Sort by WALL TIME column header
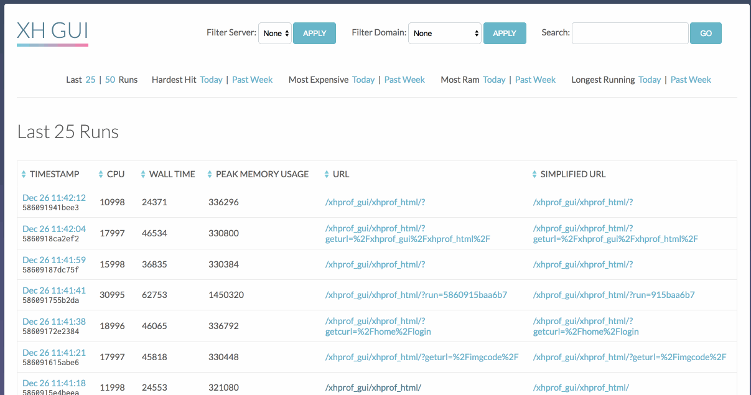Viewport: 751px width, 395px height. (x=172, y=175)
